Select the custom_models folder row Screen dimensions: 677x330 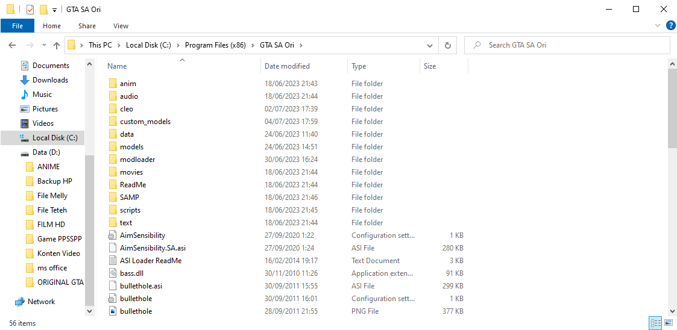tap(287, 122)
